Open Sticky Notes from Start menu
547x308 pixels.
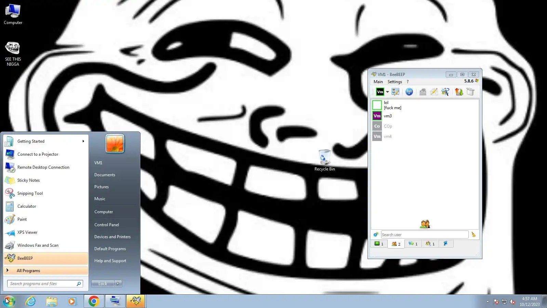point(45,180)
